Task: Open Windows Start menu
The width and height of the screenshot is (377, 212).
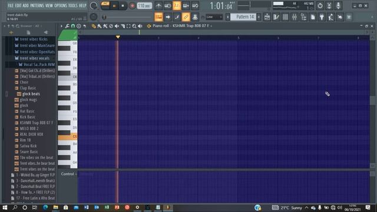Action: pos(5,207)
